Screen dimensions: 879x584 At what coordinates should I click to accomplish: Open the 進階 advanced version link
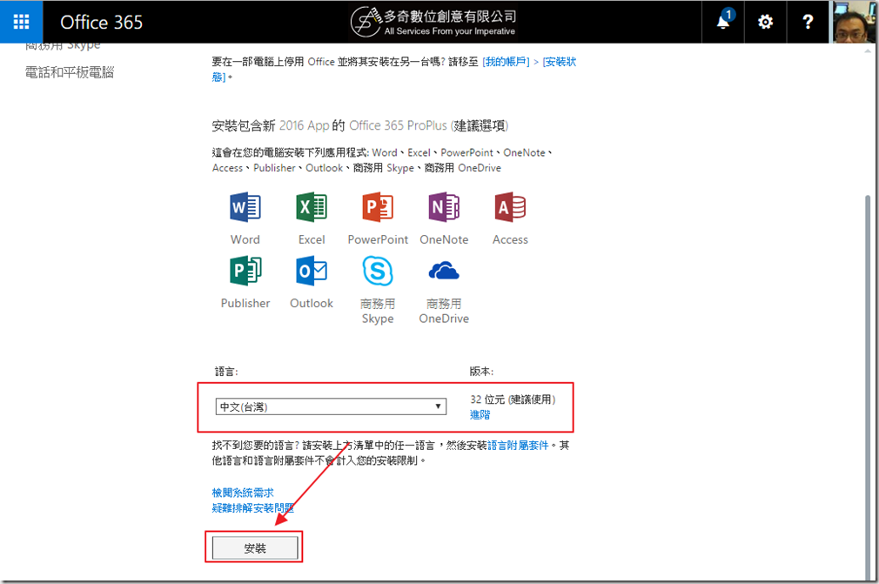480,415
